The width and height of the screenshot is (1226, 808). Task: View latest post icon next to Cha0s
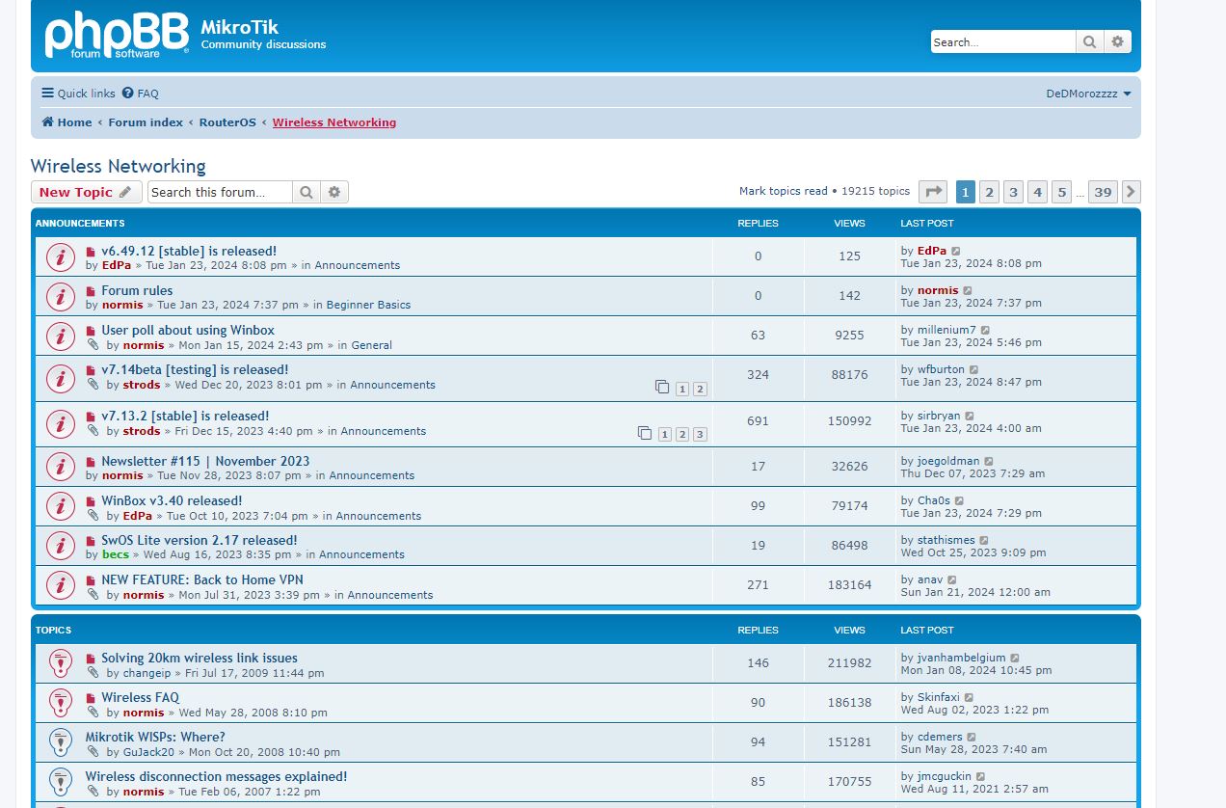point(959,500)
